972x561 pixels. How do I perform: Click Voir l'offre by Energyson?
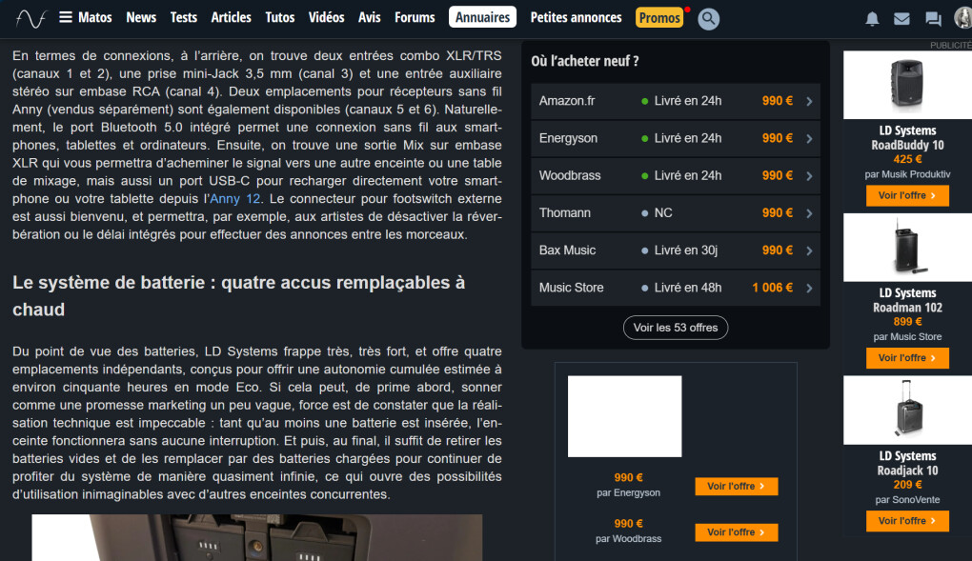coord(737,486)
